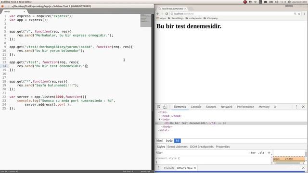
Task: Open the battery indicator menu
Action: [271, 2]
